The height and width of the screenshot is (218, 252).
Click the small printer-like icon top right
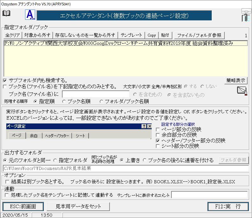[246, 11]
